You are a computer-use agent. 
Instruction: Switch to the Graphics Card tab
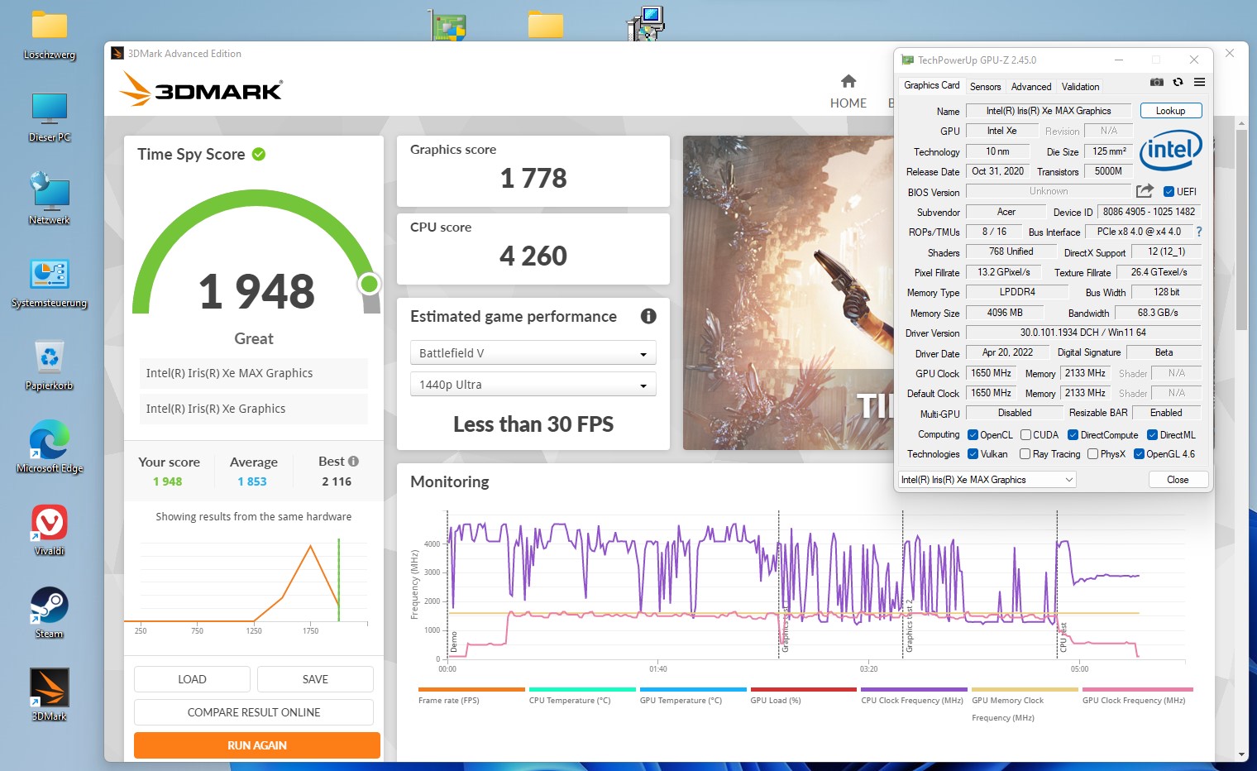(x=931, y=85)
